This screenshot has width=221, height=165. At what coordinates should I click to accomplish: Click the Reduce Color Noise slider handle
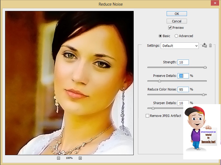coord(203,95)
